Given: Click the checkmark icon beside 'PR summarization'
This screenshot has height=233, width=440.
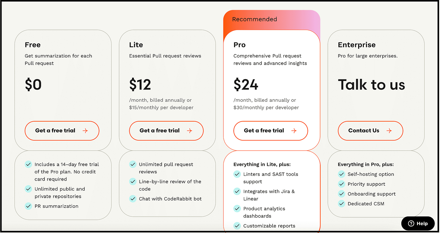Looking at the screenshot, I should tap(28, 206).
